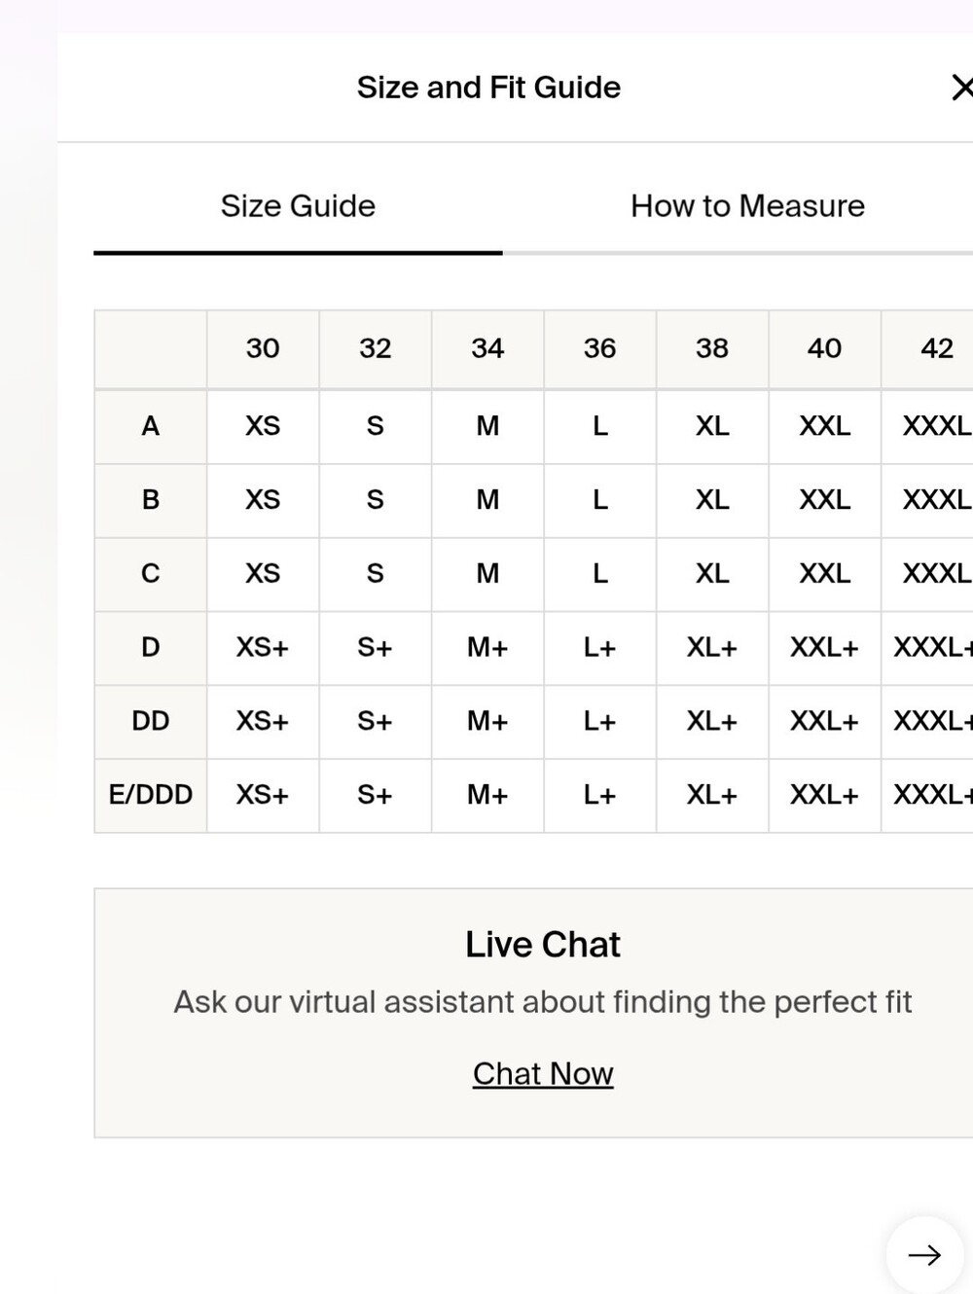The width and height of the screenshot is (973, 1294).
Task: Select the A cup row label
Action: 151,426
